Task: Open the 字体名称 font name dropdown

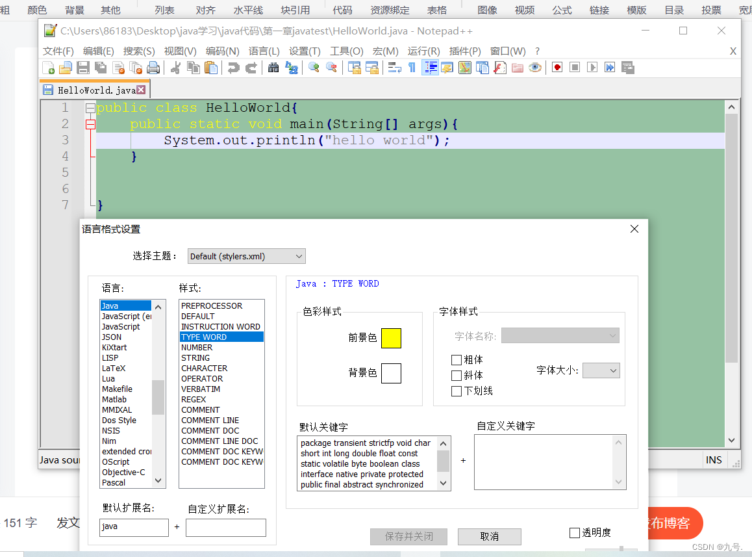Action: tap(560, 335)
